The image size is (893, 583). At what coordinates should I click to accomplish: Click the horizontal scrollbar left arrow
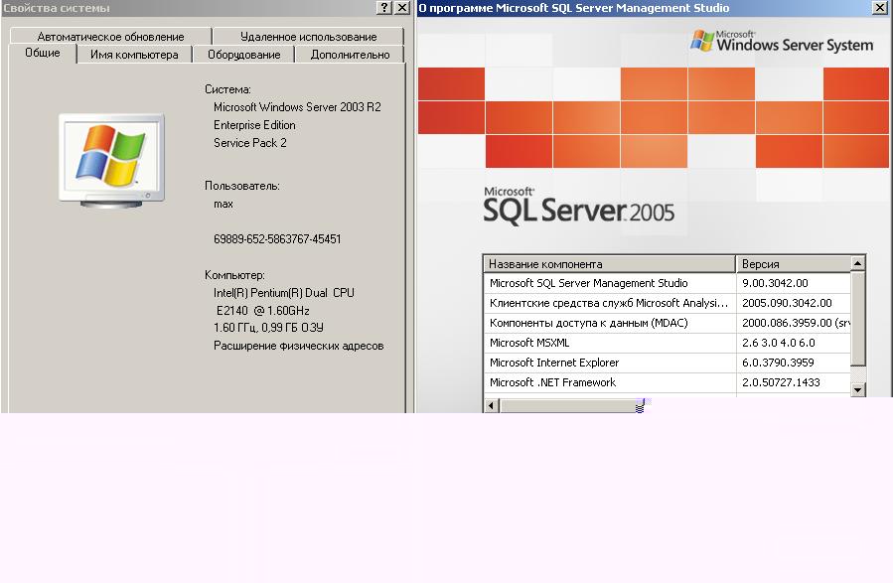492,405
